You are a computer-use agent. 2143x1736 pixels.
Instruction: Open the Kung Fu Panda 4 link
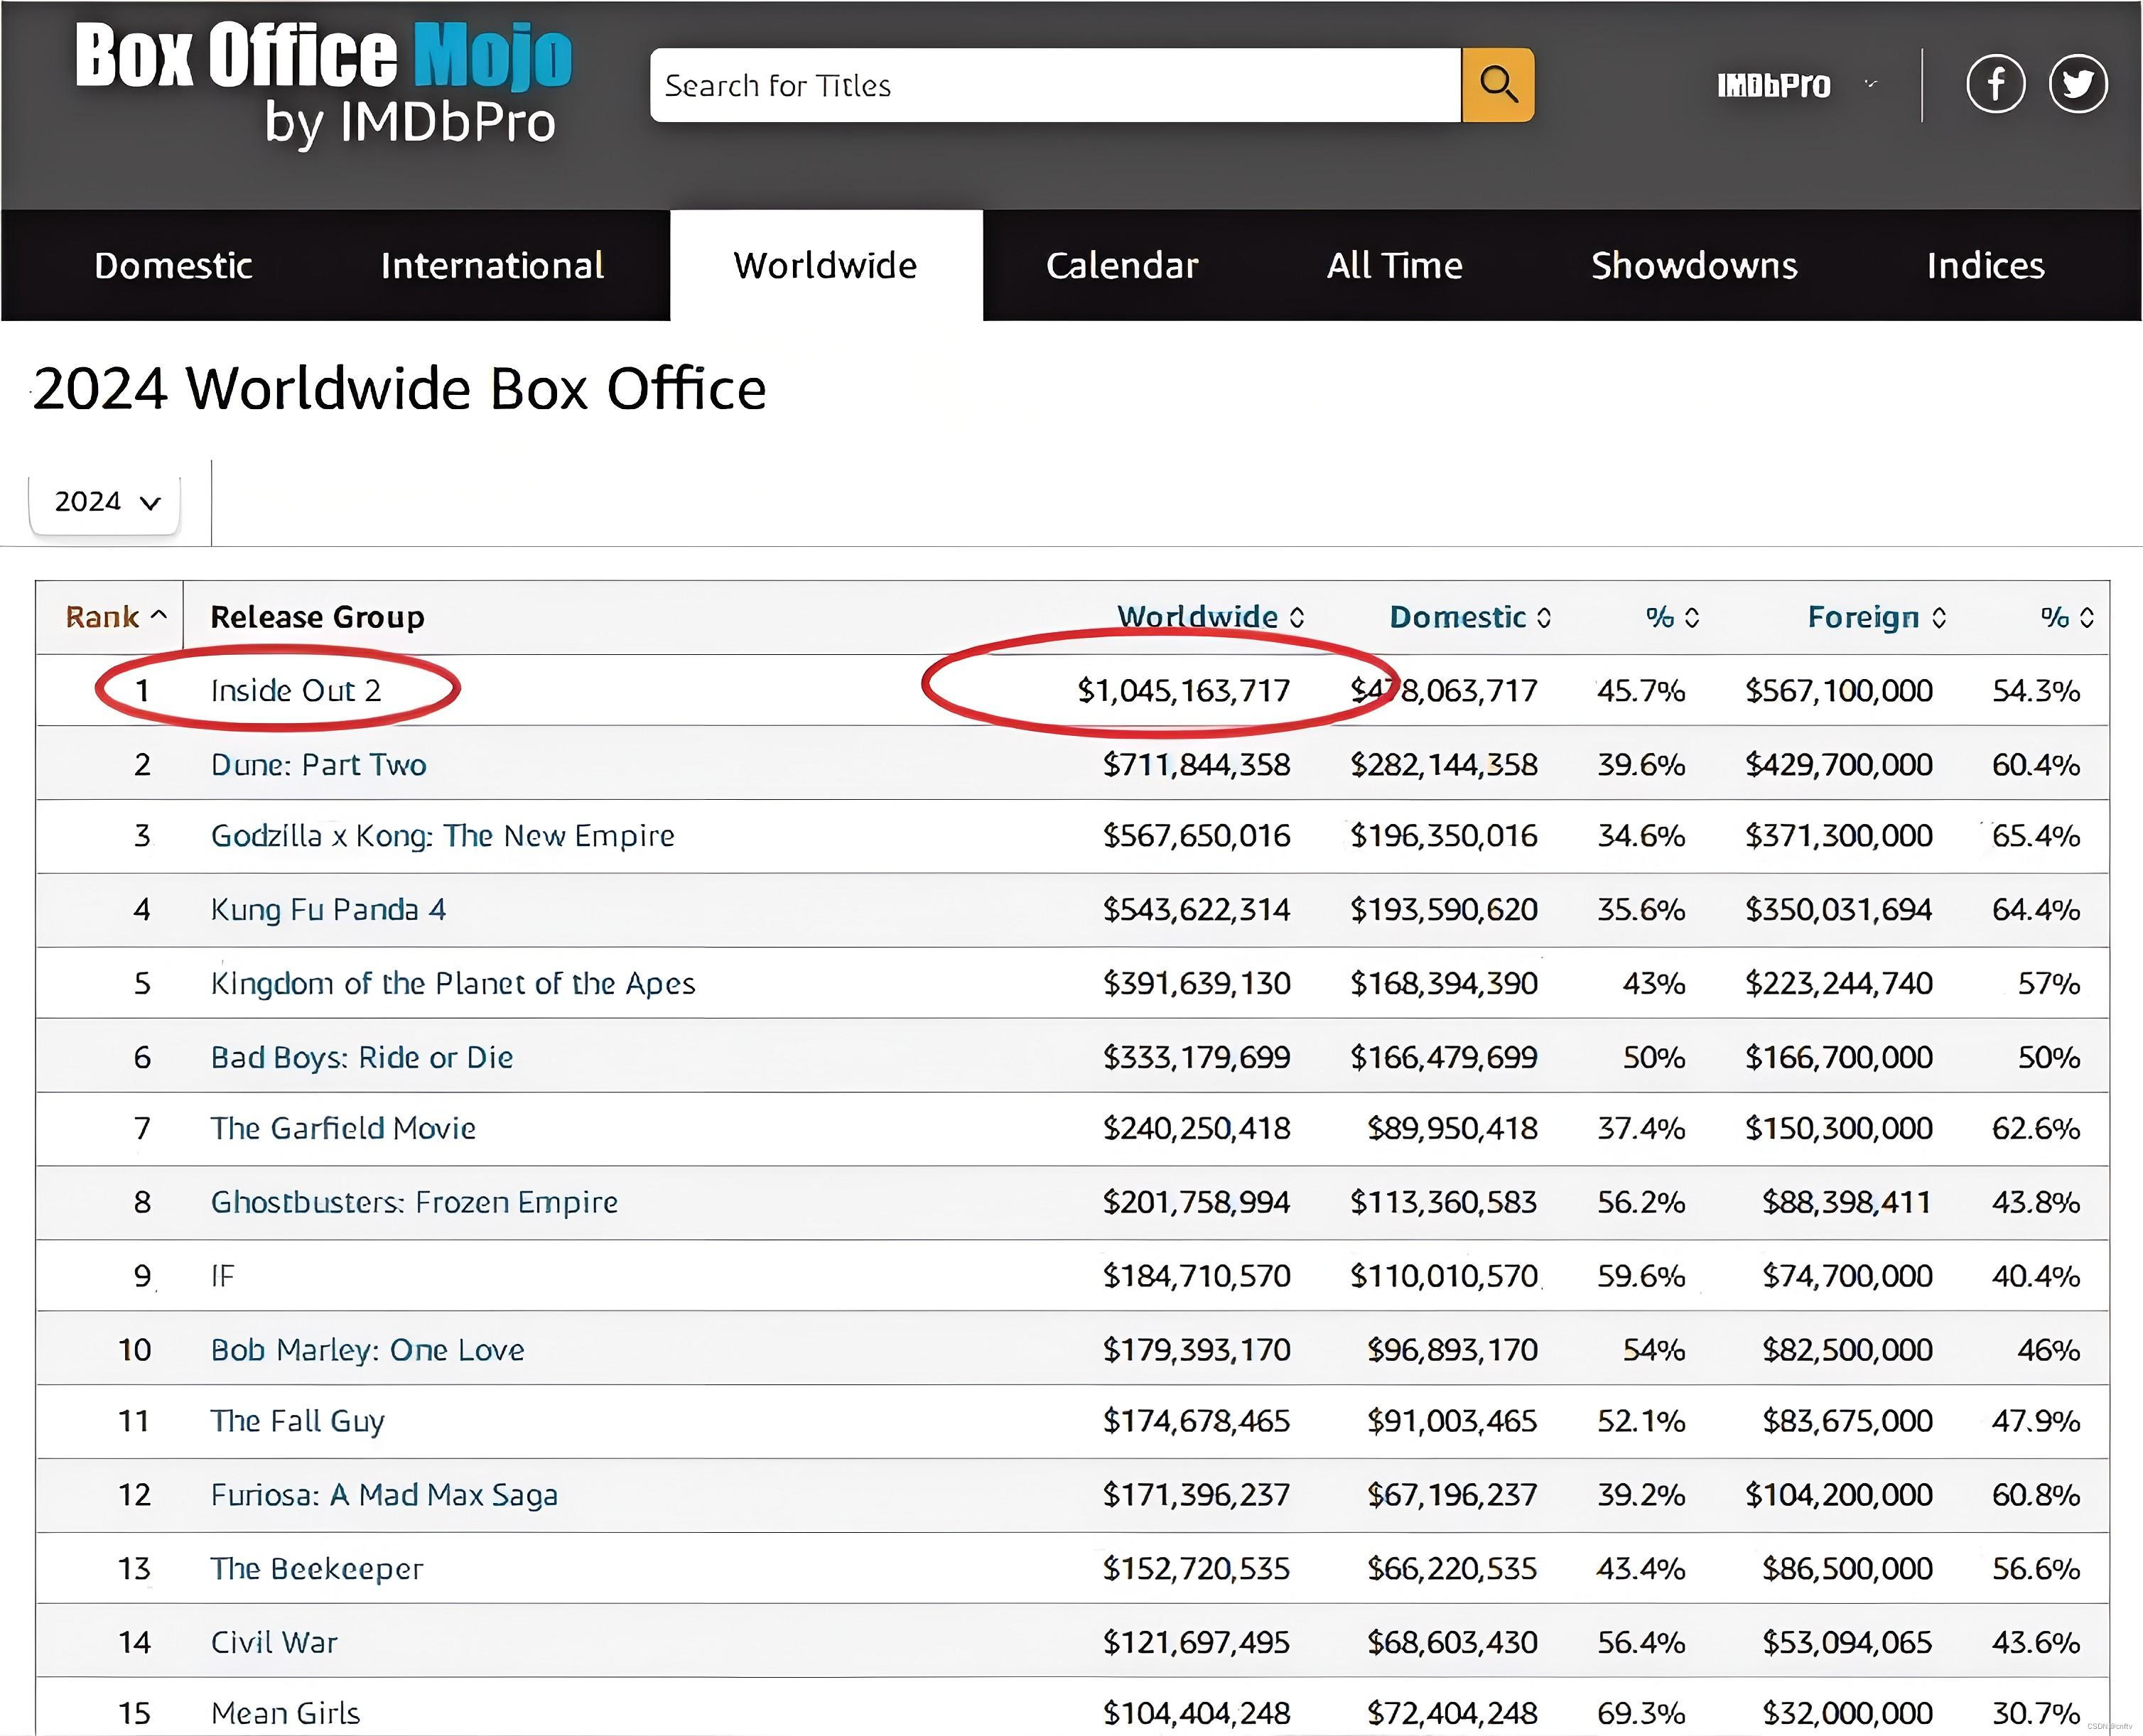[x=328, y=910]
